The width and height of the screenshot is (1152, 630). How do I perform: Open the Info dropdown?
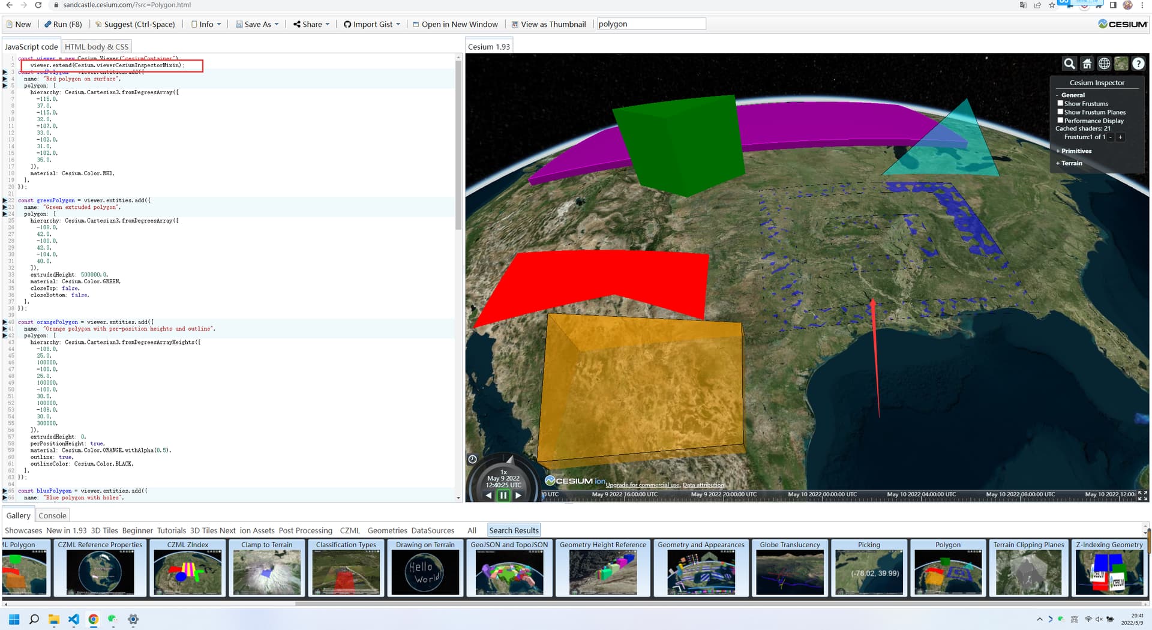tap(206, 24)
